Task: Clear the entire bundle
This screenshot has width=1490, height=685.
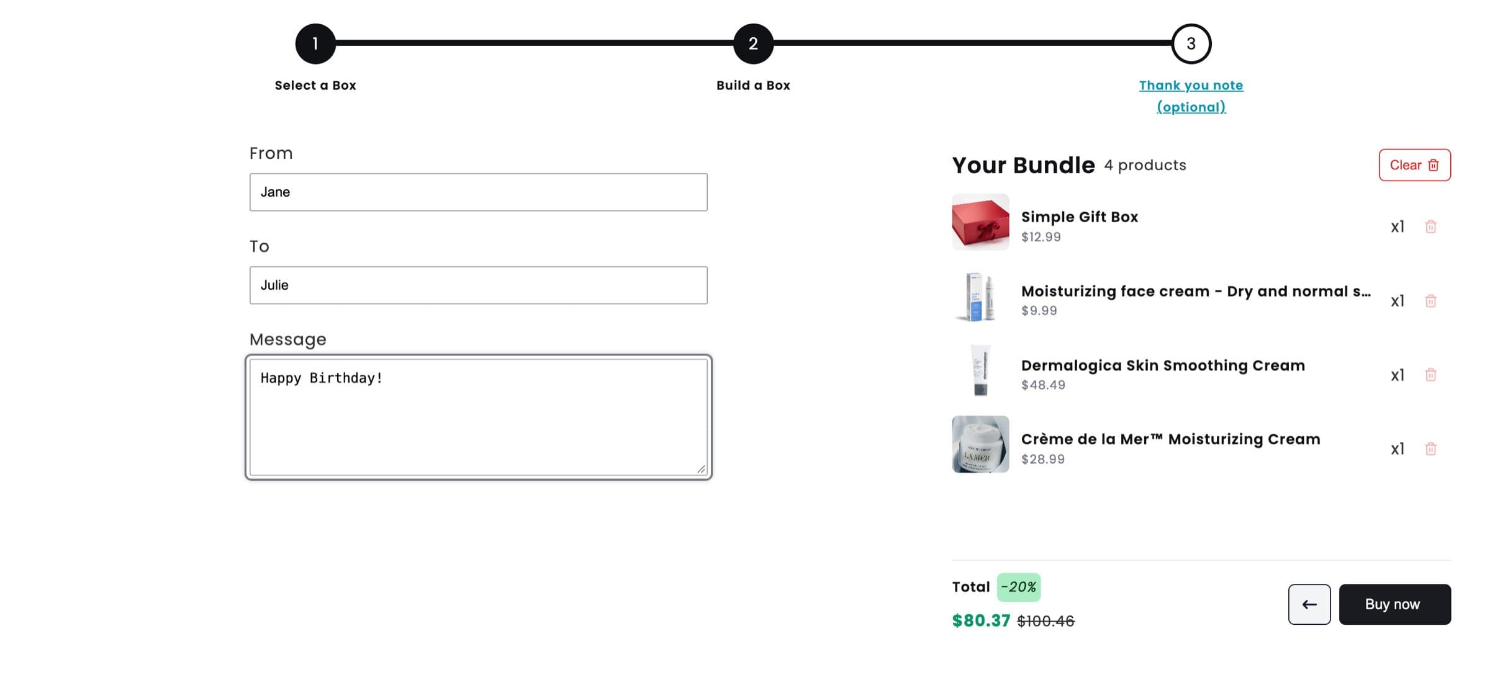Action: tap(1414, 165)
